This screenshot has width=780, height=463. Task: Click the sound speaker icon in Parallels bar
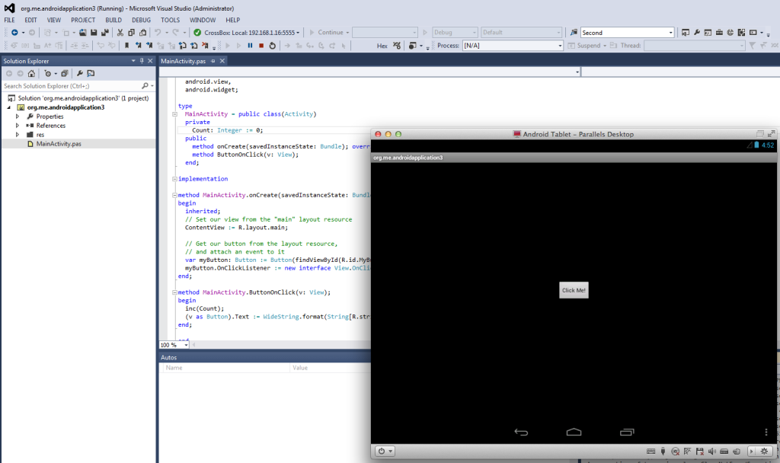click(x=712, y=452)
